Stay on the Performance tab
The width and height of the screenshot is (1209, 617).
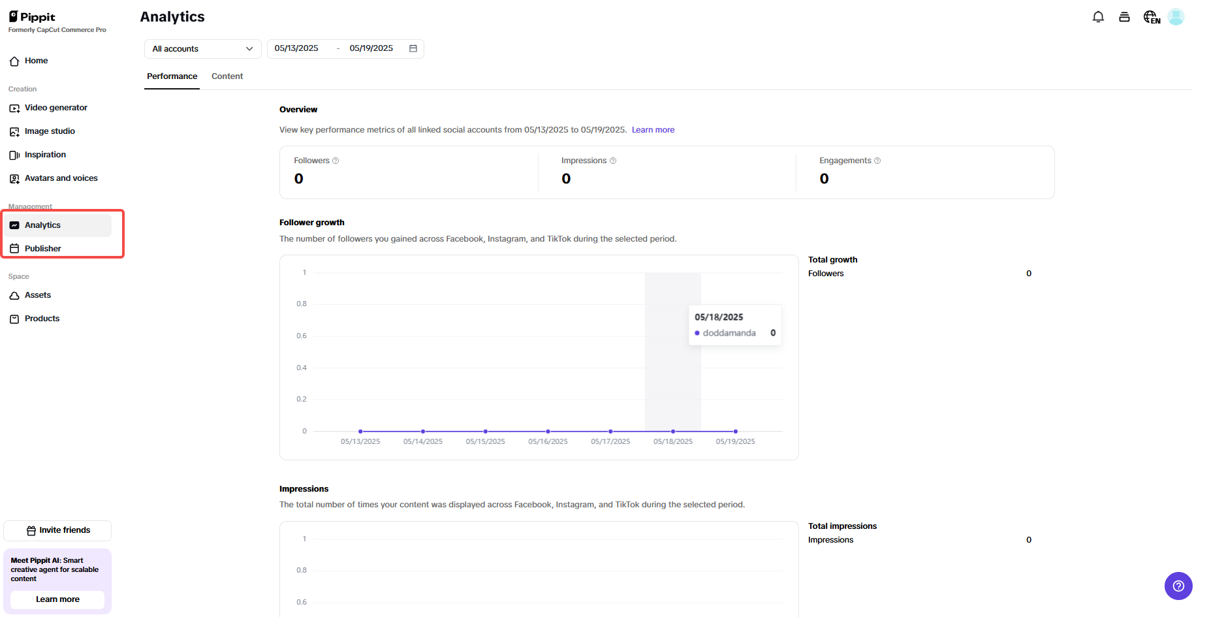[171, 76]
